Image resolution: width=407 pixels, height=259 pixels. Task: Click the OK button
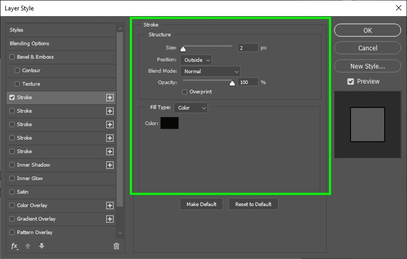tap(368, 31)
